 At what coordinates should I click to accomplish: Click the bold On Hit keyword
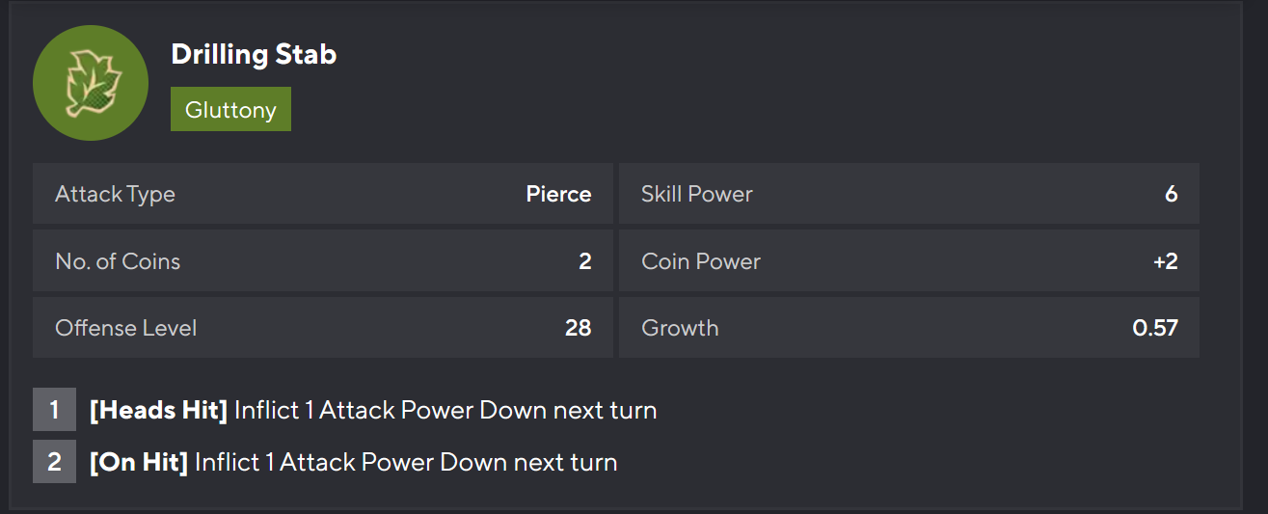coord(139,462)
